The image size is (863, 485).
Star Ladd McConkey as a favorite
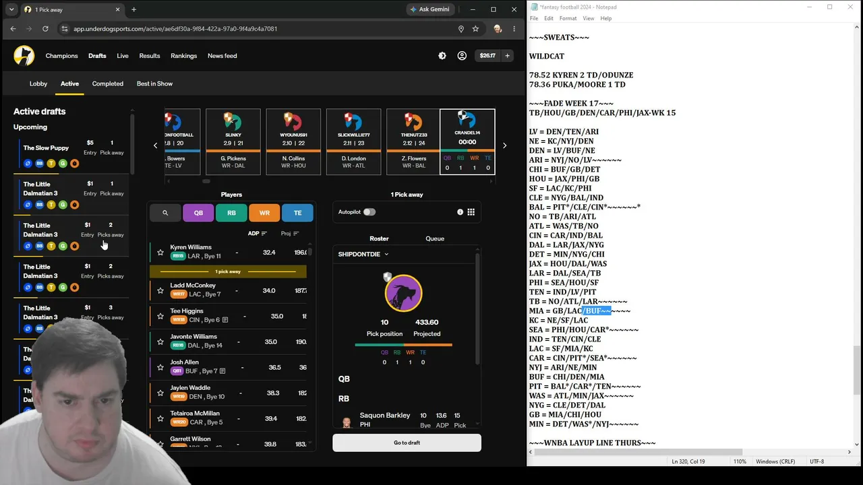click(x=160, y=290)
